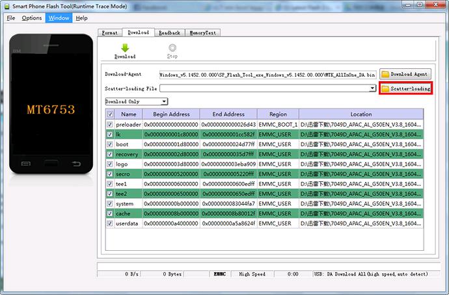Click the USB DA Download All status
Screen dimensions: 449x295
371,274
